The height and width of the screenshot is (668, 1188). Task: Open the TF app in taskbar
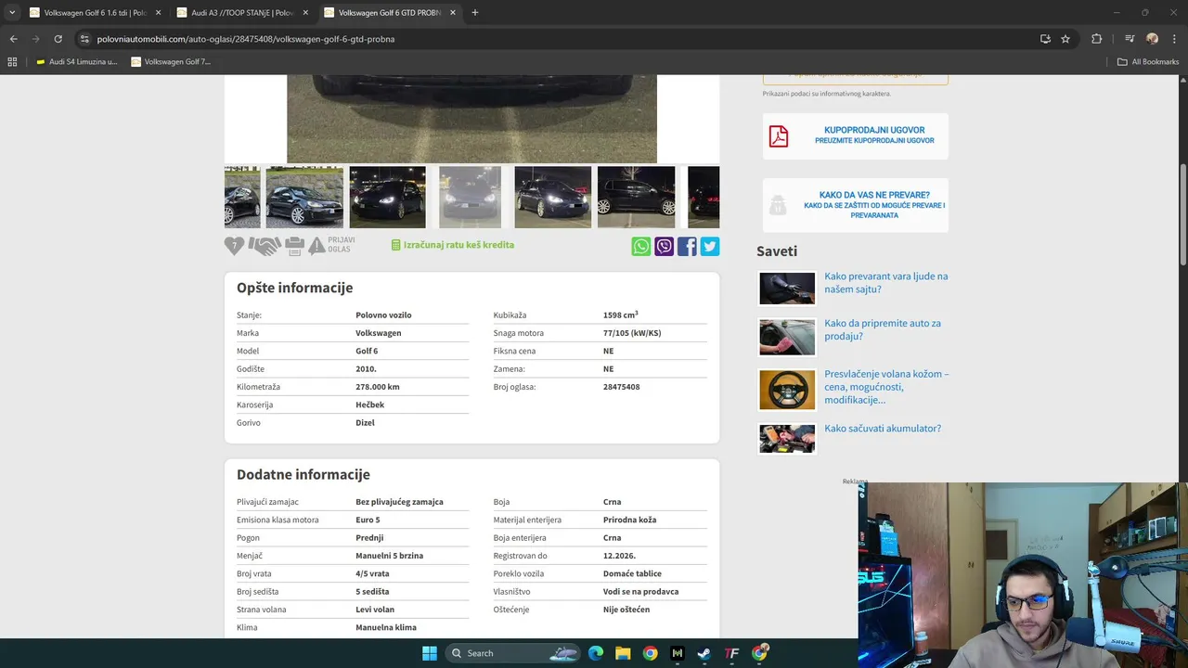[x=732, y=653]
